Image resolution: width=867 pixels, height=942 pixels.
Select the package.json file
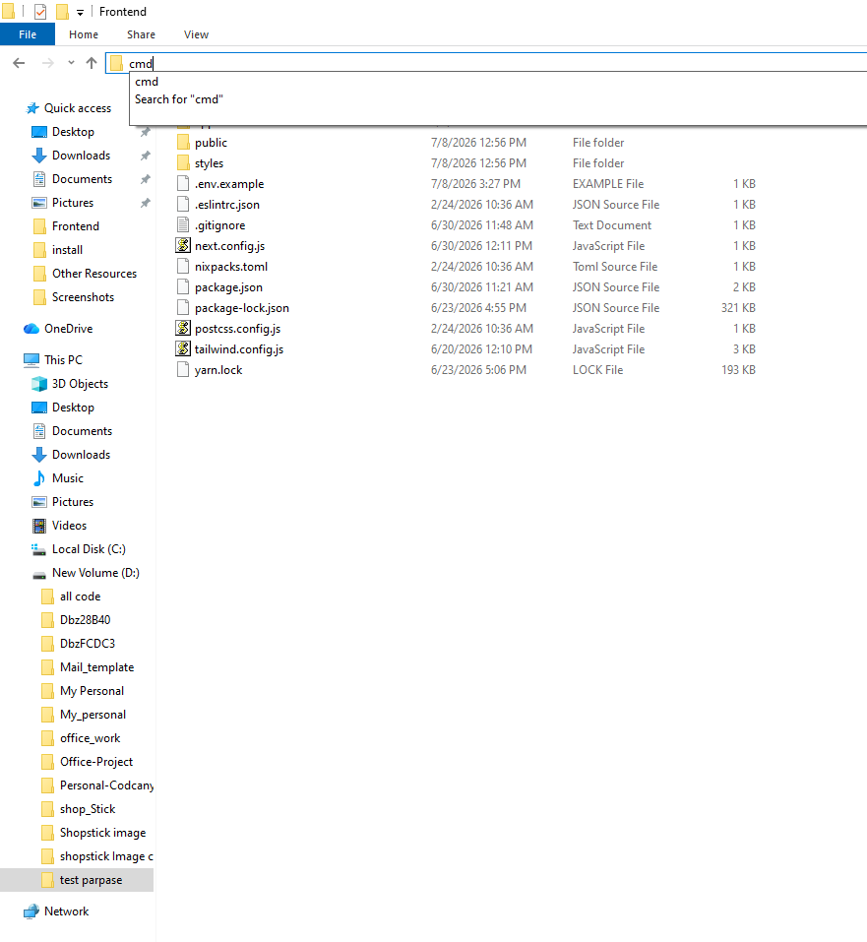click(228, 287)
